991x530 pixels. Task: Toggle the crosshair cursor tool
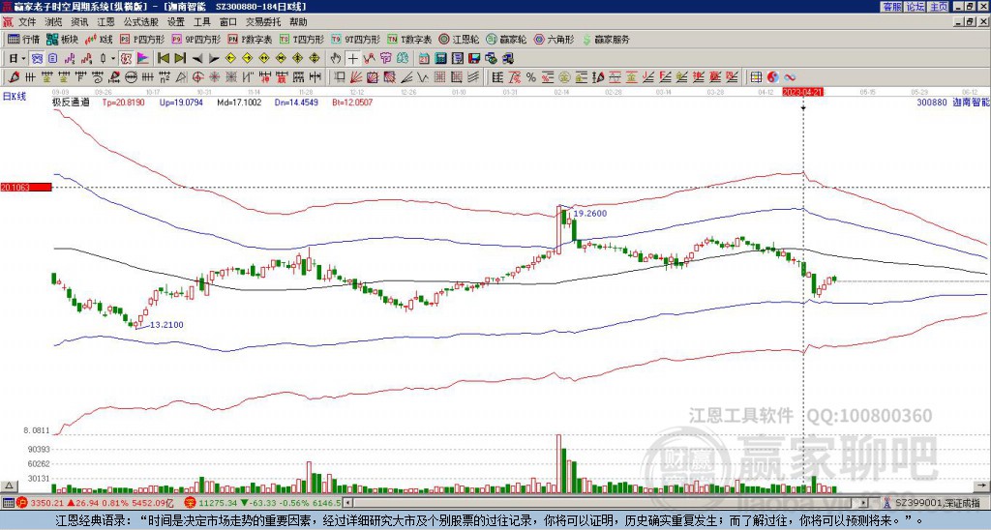352,59
